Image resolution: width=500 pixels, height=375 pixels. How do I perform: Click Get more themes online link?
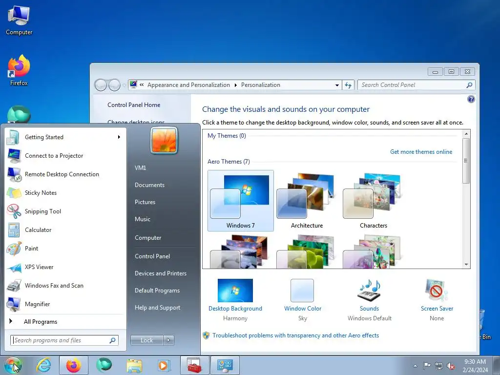click(x=421, y=152)
